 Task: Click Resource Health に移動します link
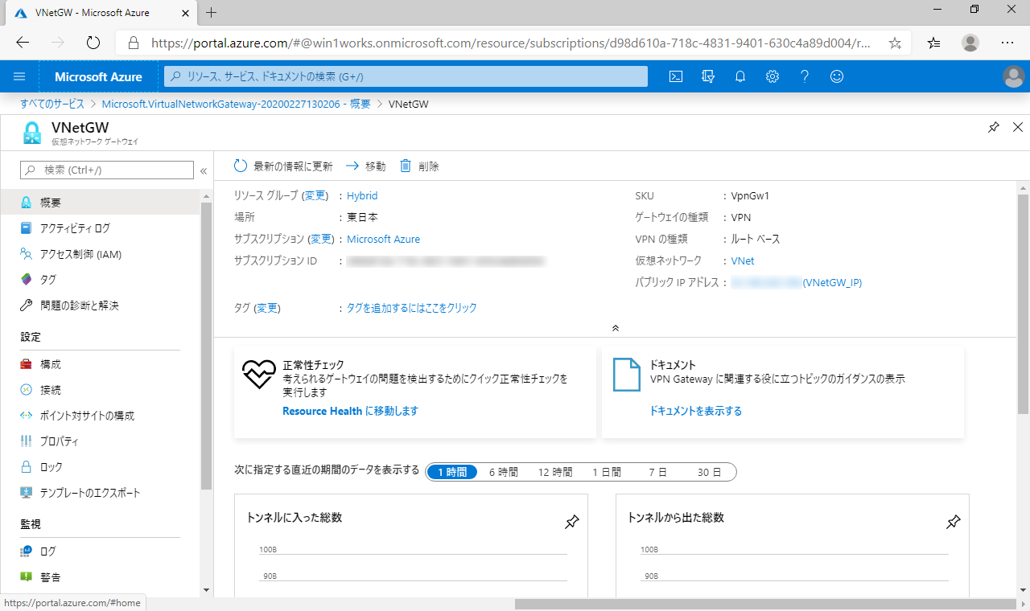click(350, 411)
